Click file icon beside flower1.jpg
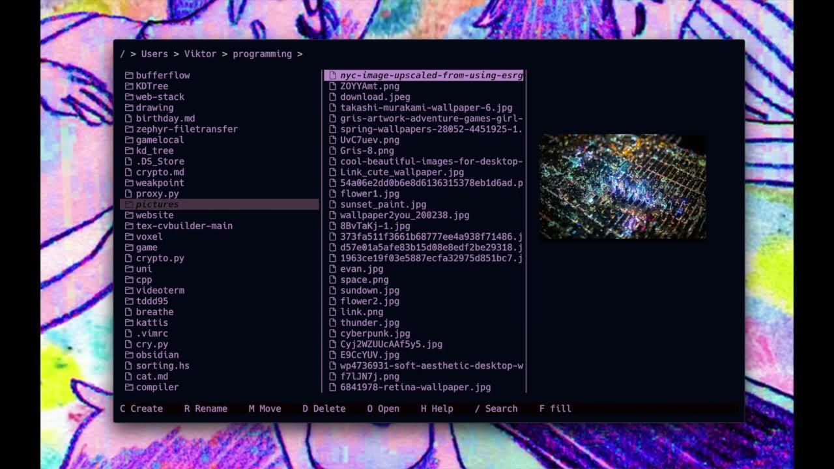The image size is (834, 469). (x=333, y=193)
